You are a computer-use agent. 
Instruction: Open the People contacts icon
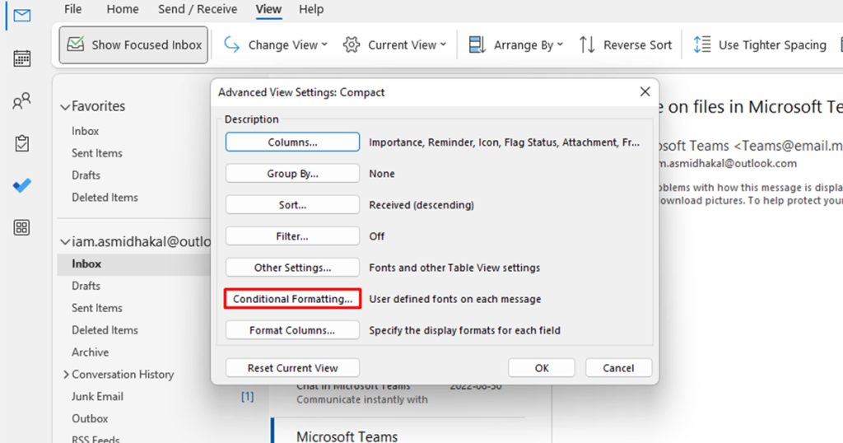point(22,101)
